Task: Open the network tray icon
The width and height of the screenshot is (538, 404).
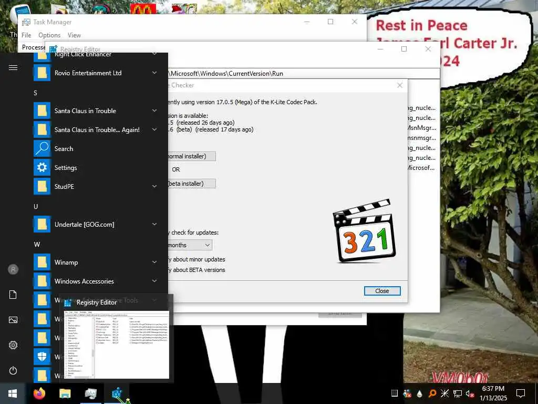Action: click(x=458, y=393)
